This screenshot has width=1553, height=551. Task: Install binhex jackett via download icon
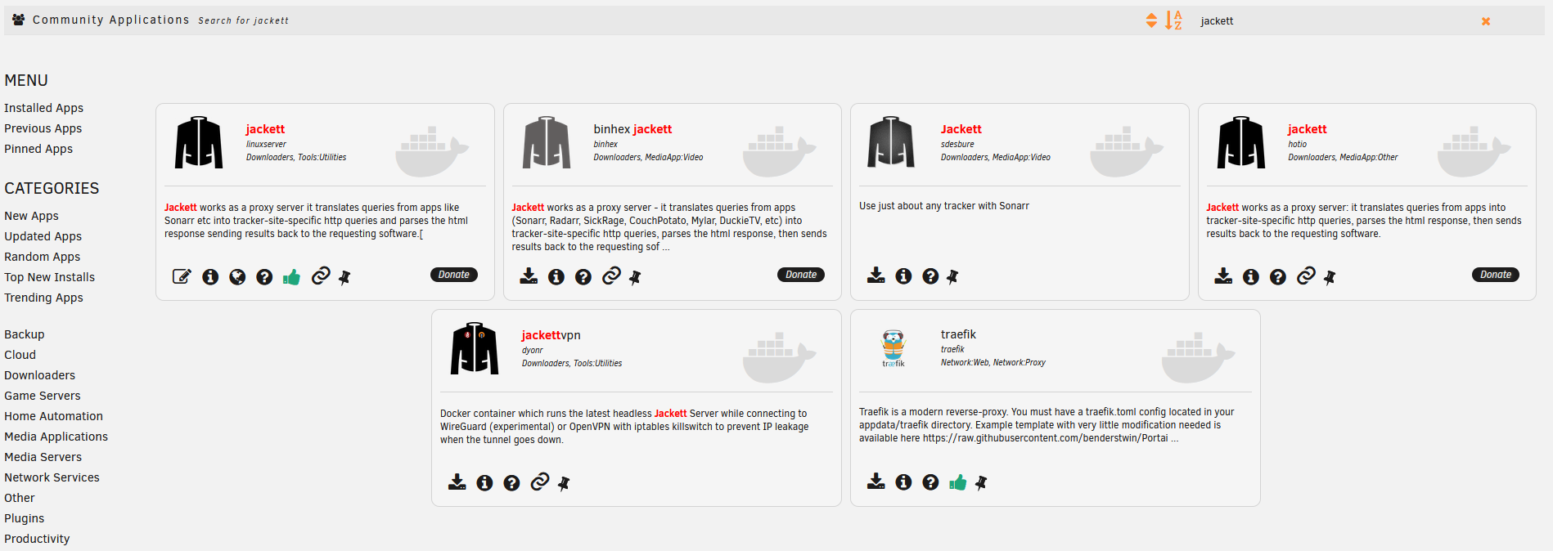coord(529,275)
